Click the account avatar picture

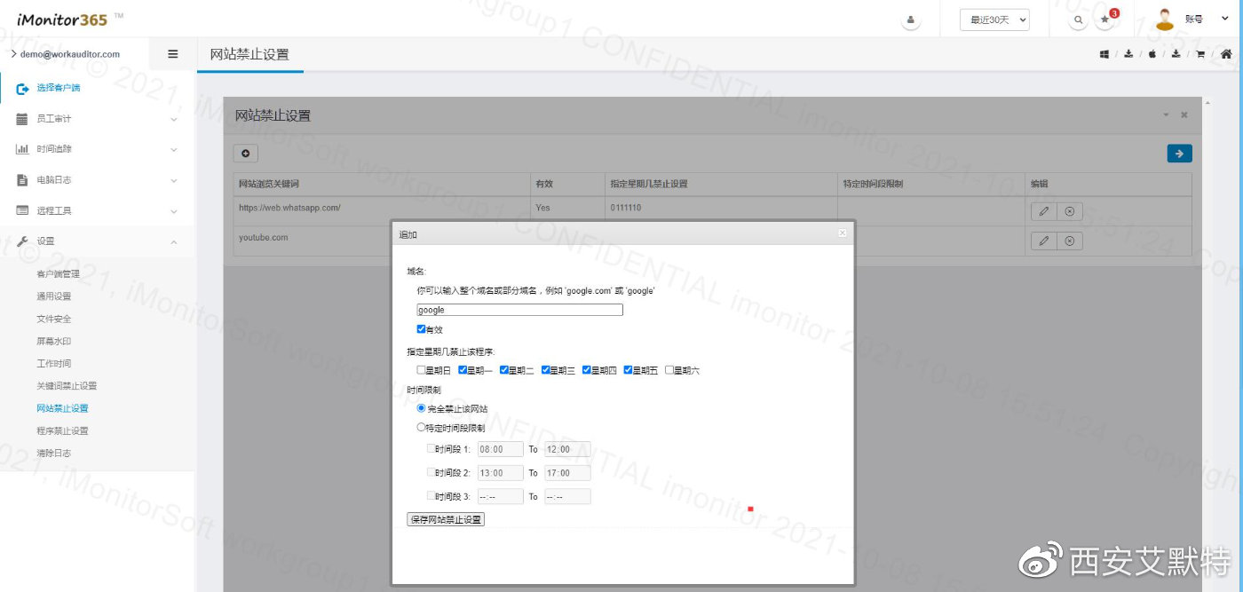[1166, 19]
